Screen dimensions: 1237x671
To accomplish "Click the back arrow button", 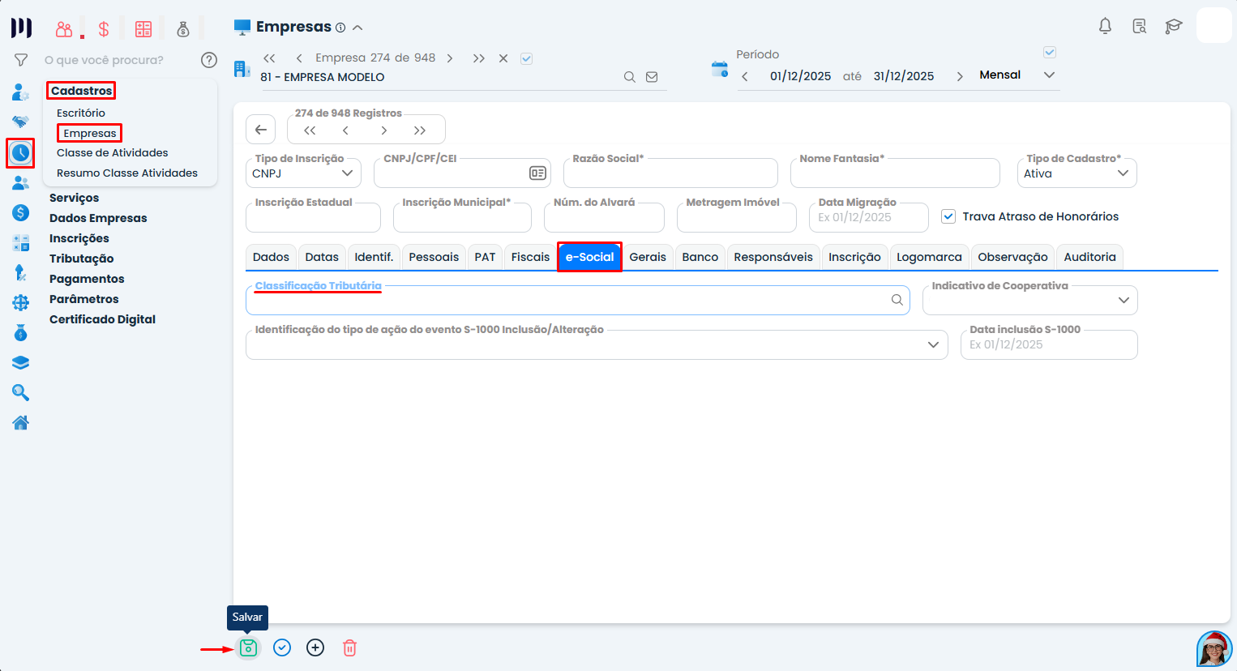I will [x=261, y=130].
